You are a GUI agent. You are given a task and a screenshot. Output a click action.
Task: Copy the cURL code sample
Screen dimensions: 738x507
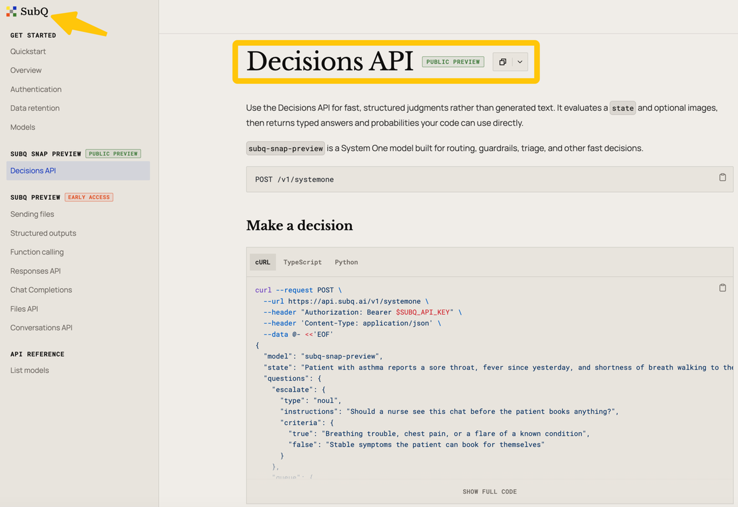tap(722, 288)
